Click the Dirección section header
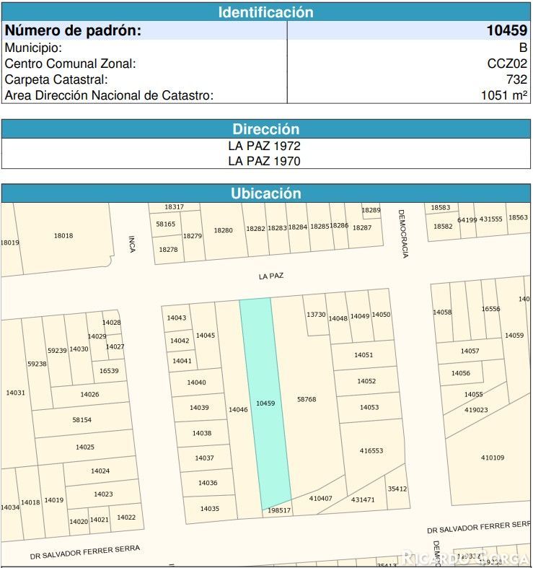 point(266,129)
